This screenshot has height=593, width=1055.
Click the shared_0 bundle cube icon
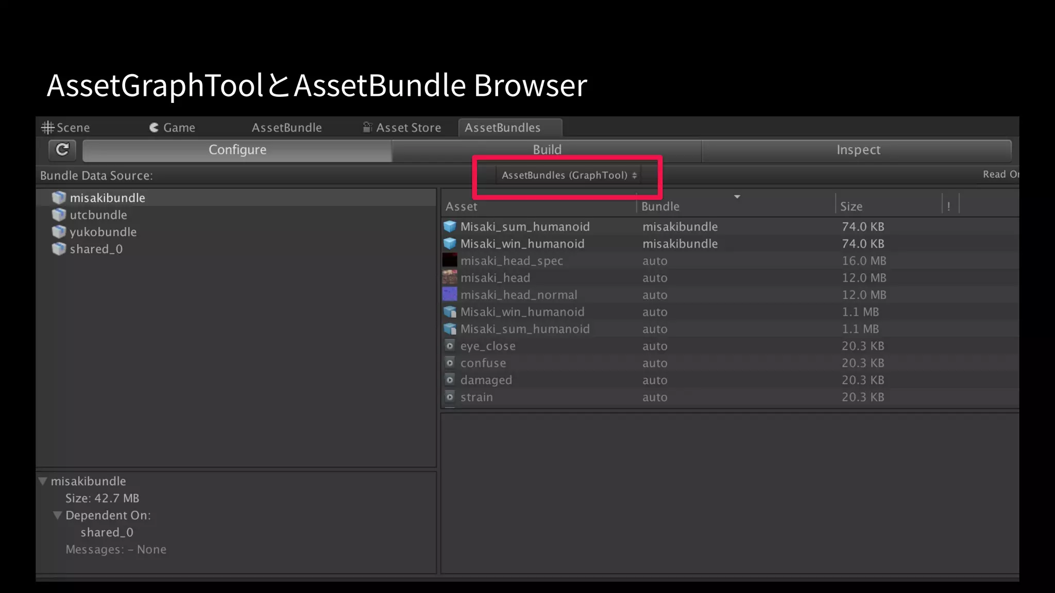pyautogui.click(x=59, y=249)
